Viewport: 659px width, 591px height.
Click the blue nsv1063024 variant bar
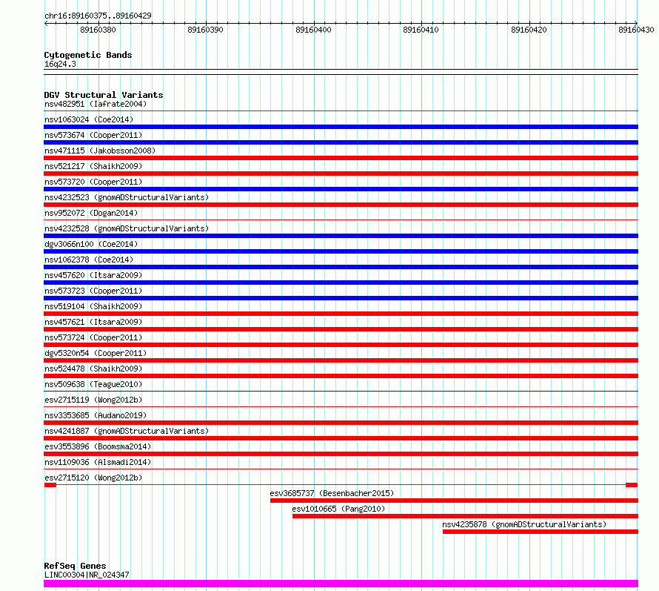click(341, 127)
